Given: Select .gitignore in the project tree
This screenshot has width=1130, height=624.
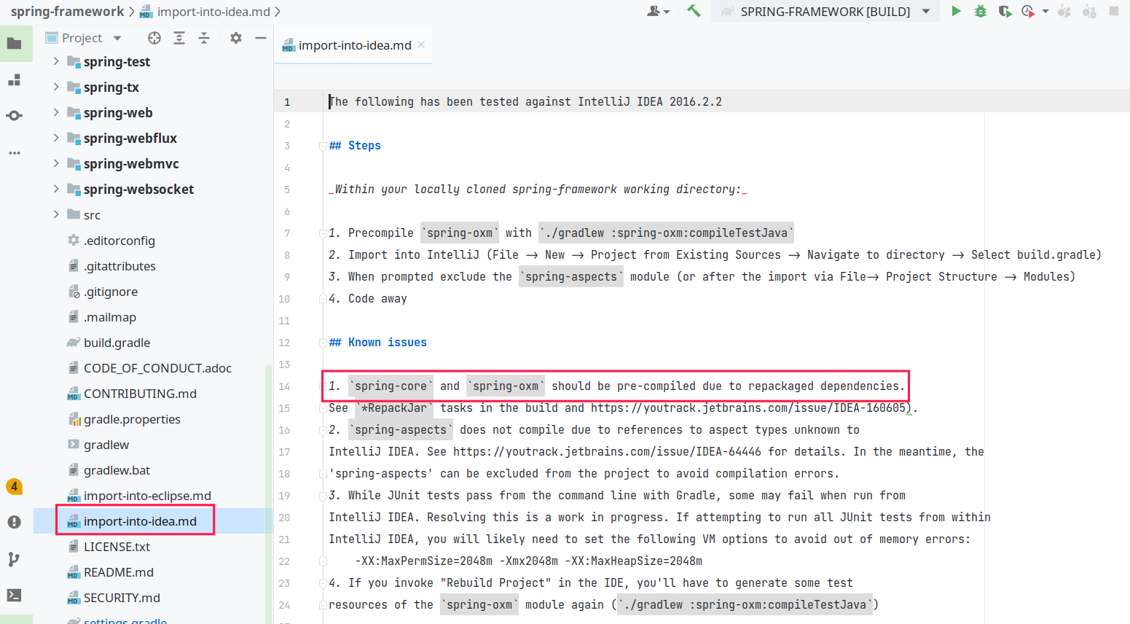Looking at the screenshot, I should coord(110,292).
